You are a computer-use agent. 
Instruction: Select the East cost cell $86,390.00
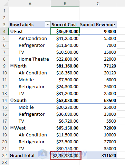(65, 31)
